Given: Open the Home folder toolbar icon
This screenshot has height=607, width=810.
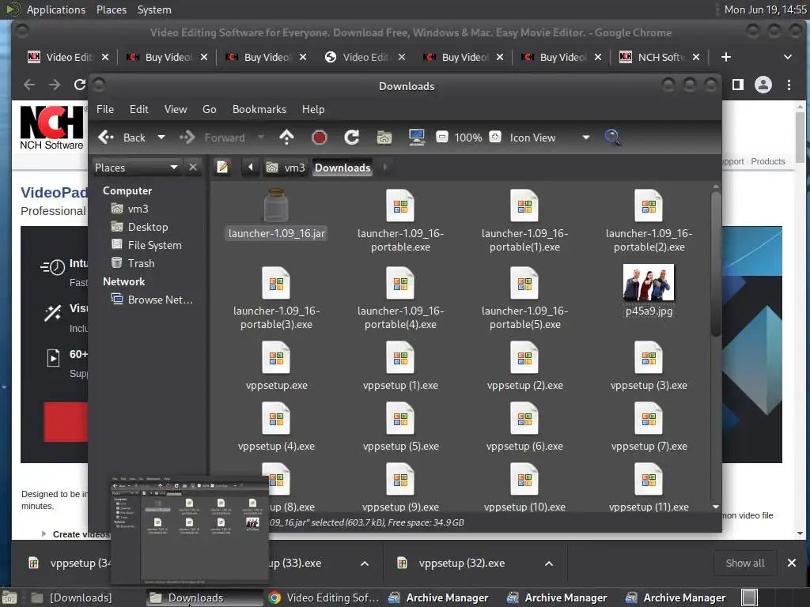Looking at the screenshot, I should click(384, 138).
